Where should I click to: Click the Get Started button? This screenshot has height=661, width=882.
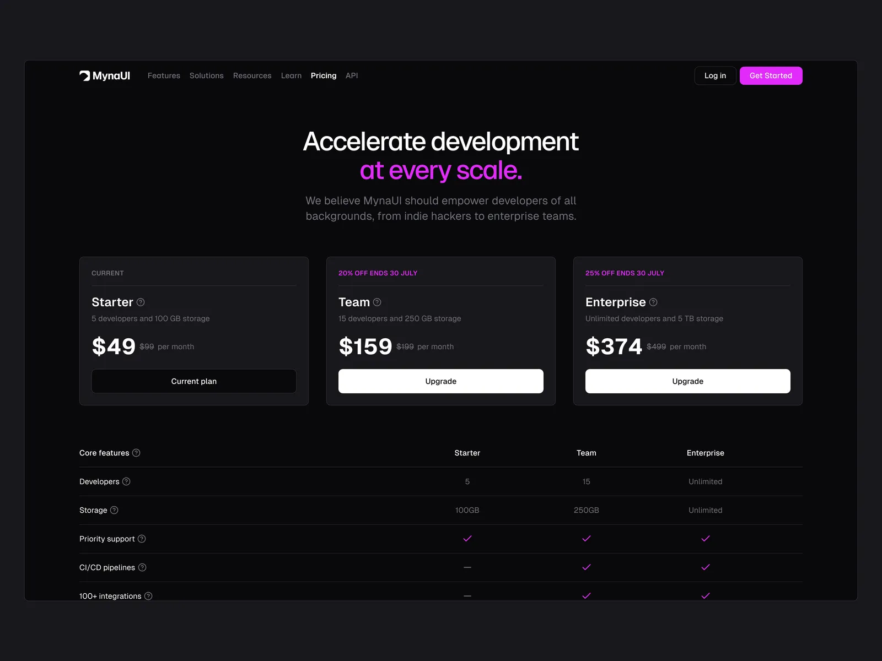point(771,76)
